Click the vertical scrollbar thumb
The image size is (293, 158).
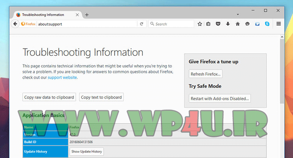point(282,71)
